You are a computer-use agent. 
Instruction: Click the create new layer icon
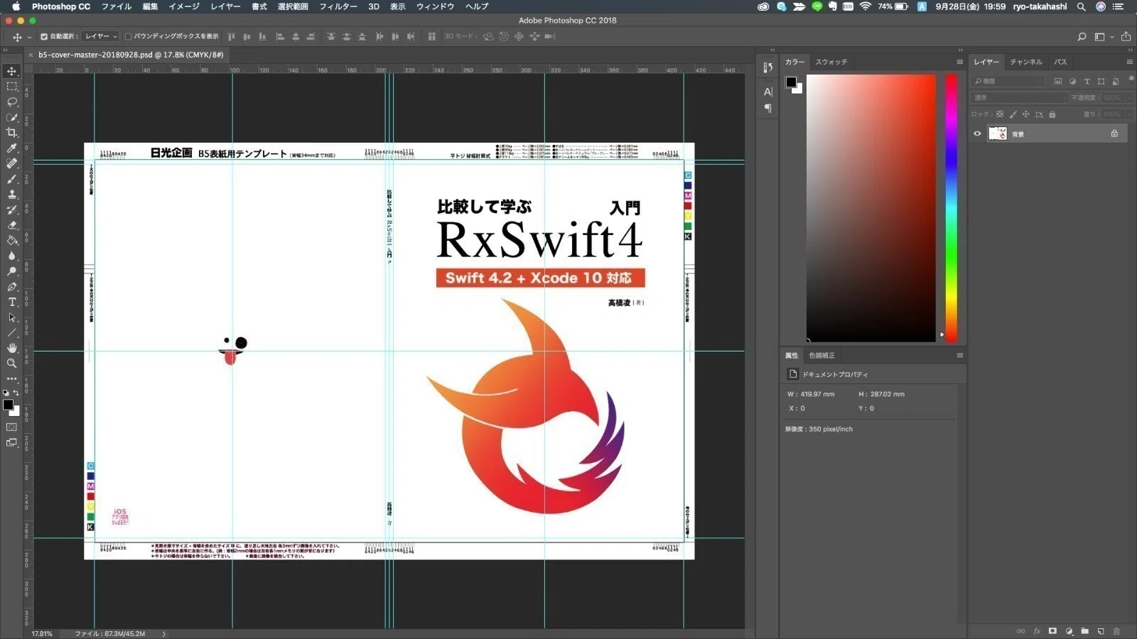[x=1101, y=631]
